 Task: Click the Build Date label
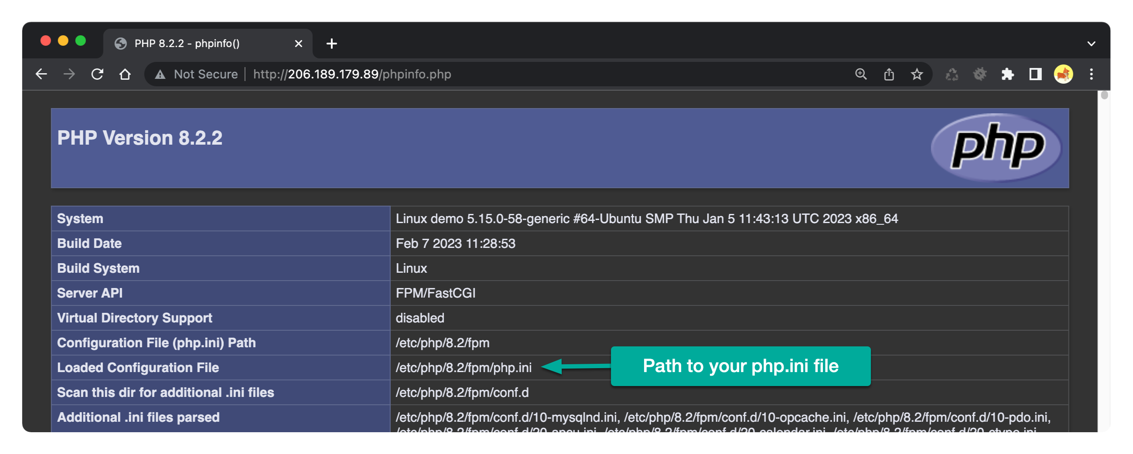tap(89, 244)
